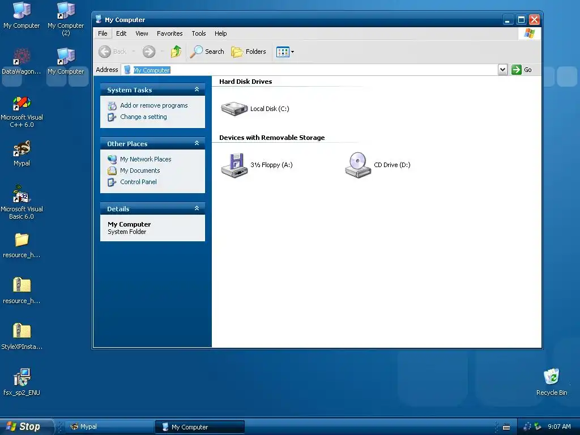Click the 9:07 AM clock

[559, 427]
